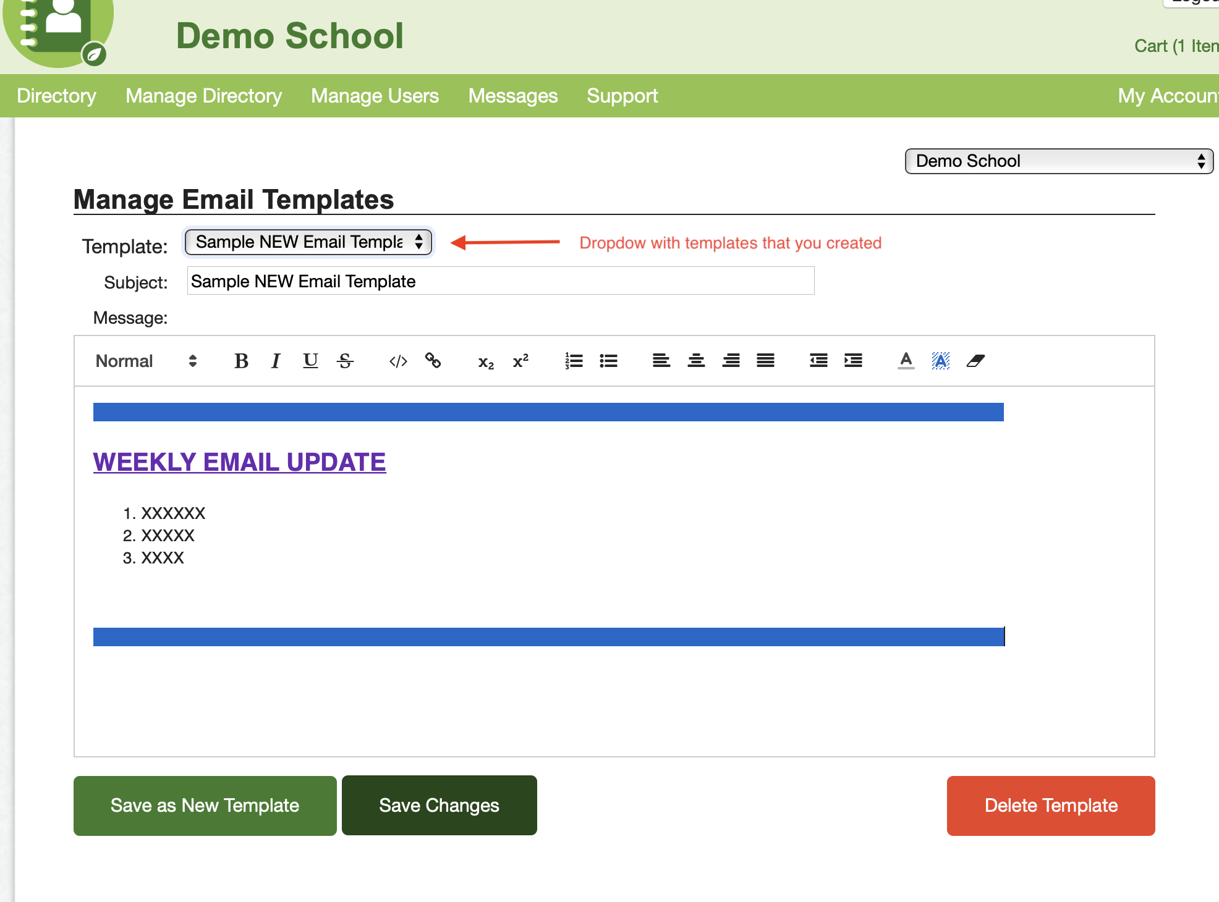Click the Subject input field
This screenshot has width=1219, height=902.
coord(500,281)
